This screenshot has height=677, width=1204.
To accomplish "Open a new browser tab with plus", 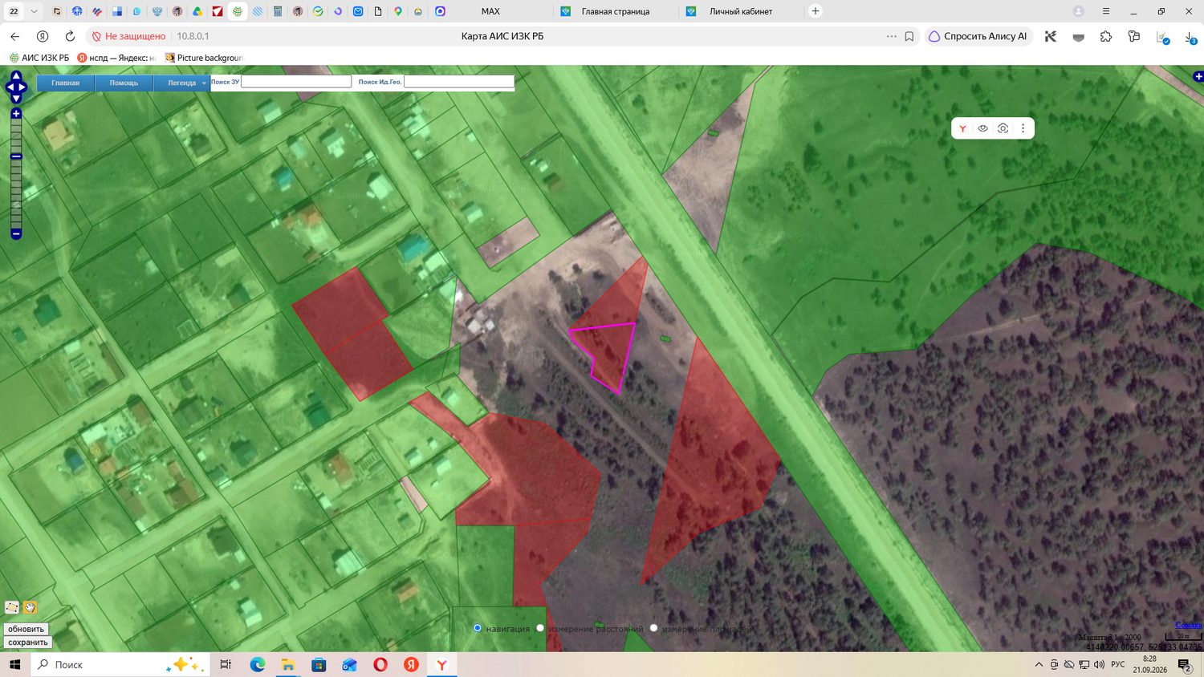I will (x=816, y=11).
